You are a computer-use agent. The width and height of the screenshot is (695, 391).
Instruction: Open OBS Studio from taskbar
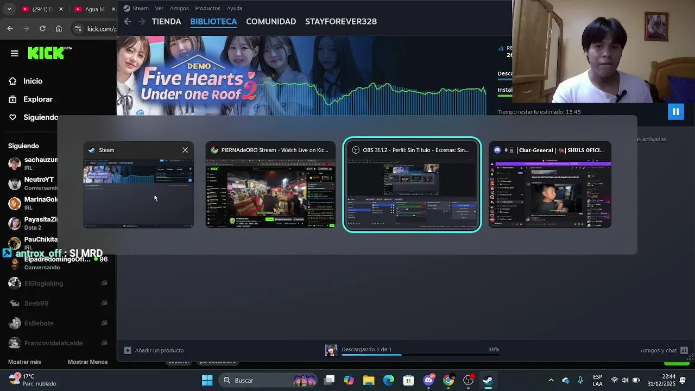click(x=468, y=380)
